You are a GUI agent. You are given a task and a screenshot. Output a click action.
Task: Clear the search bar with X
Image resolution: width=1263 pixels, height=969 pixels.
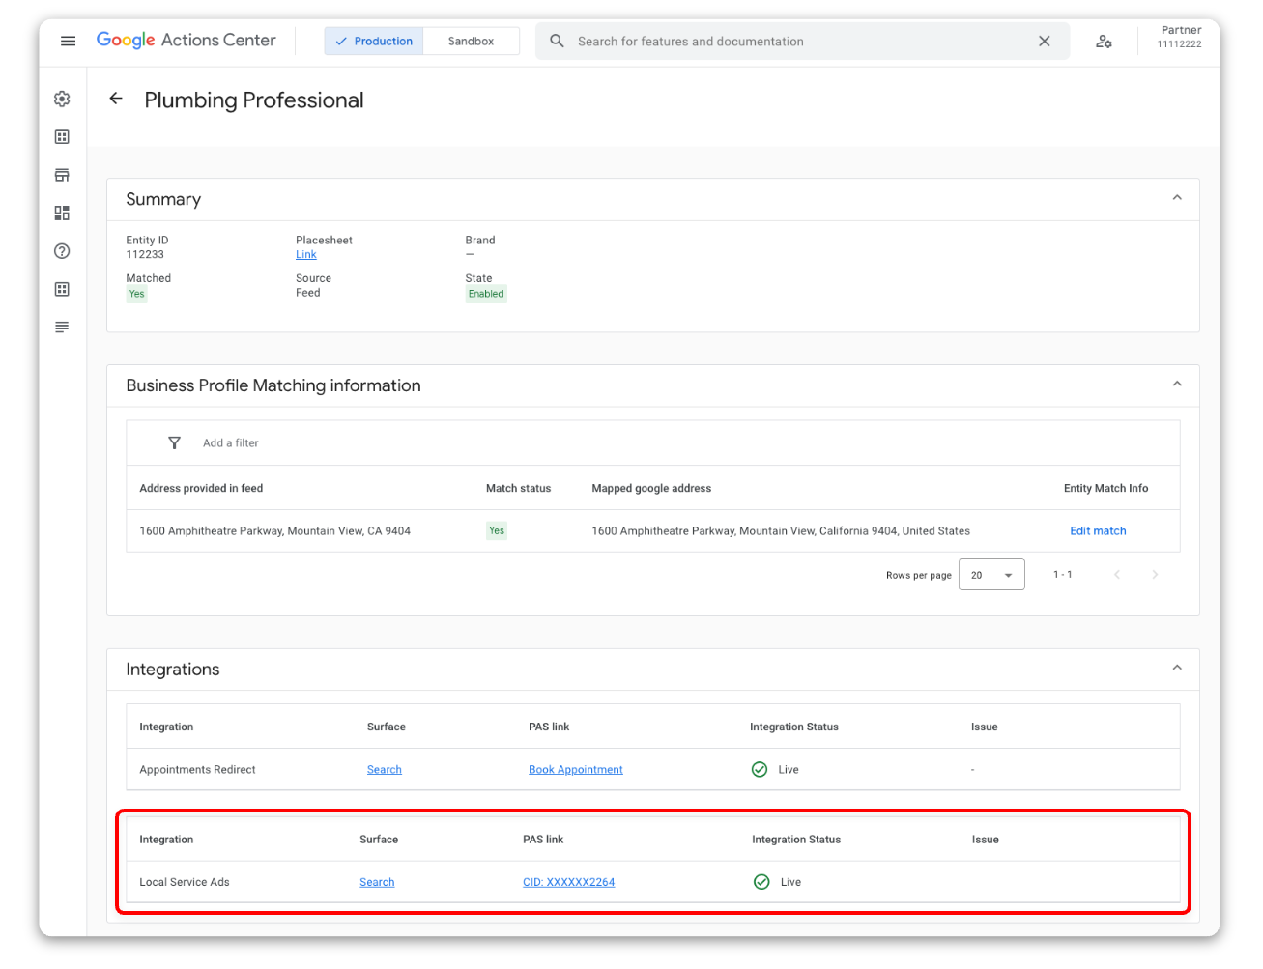[x=1044, y=41]
